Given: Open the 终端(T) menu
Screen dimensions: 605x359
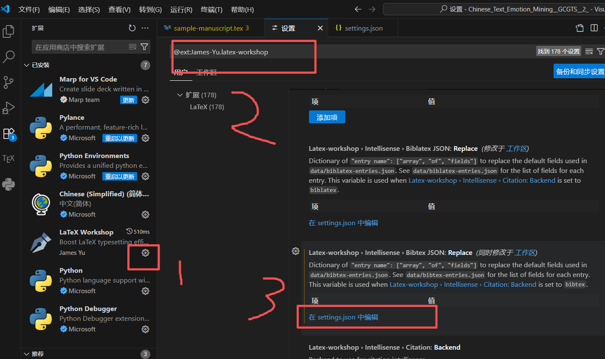Looking at the screenshot, I should pyautogui.click(x=211, y=9).
